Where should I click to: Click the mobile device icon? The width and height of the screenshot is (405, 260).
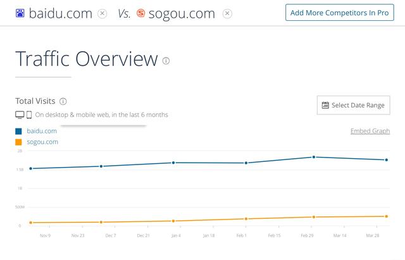tap(29, 115)
